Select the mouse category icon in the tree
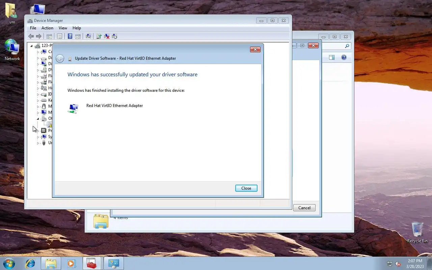The image size is (432, 270). [x=44, y=106]
